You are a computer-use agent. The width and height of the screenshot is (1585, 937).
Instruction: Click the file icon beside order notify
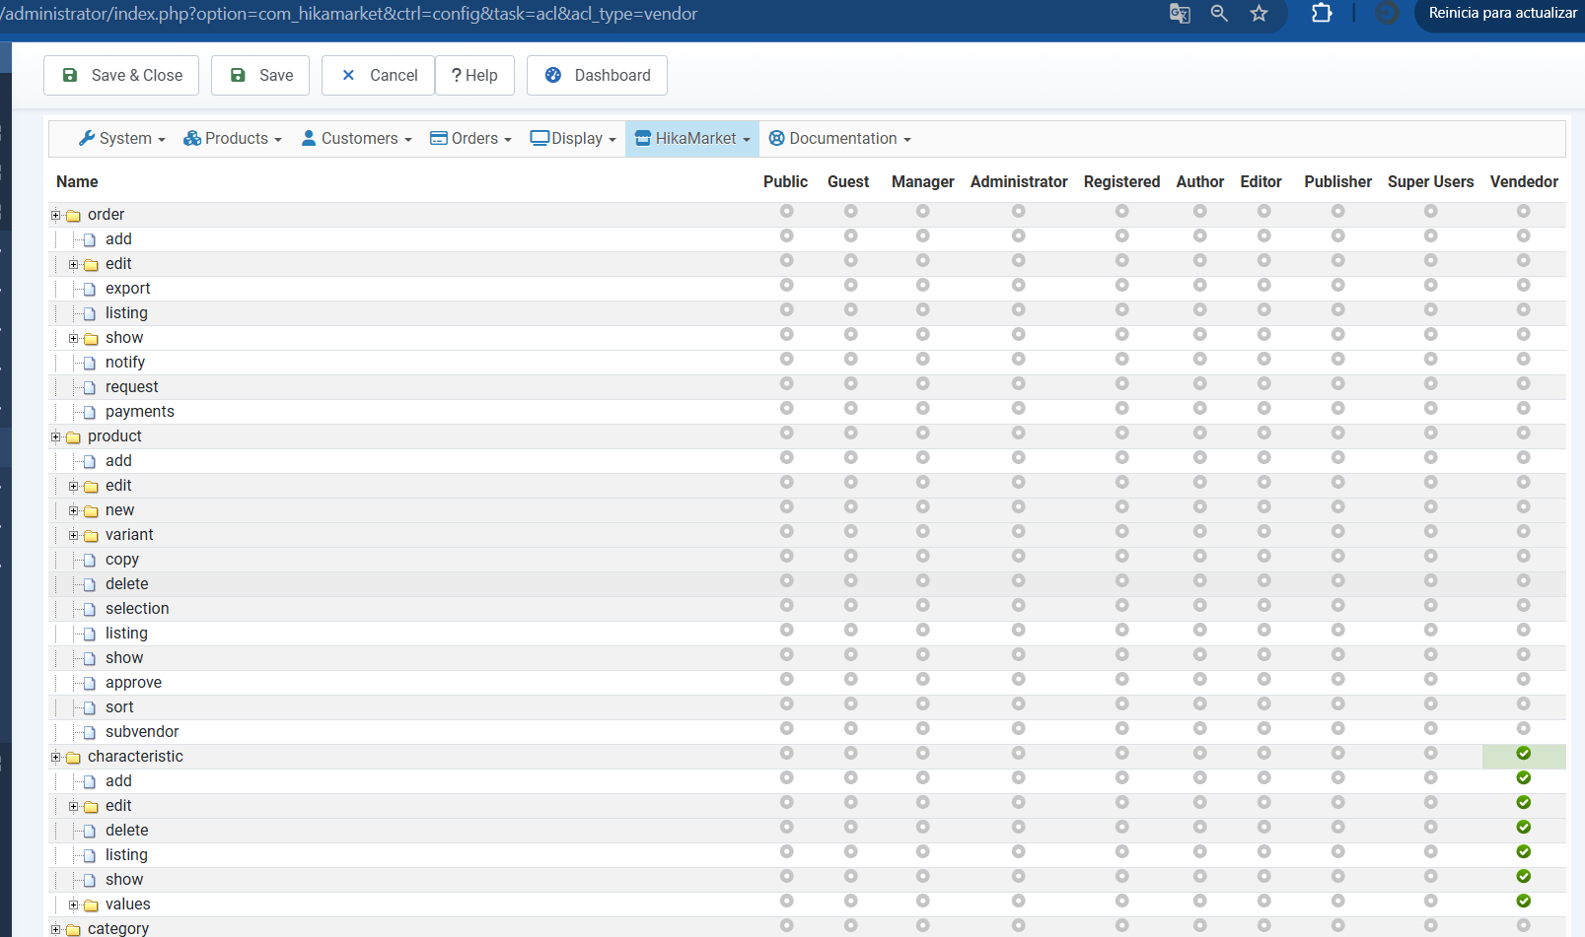point(90,364)
